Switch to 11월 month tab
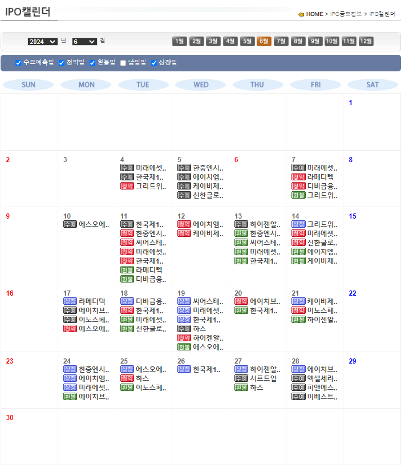405x468 pixels. [x=349, y=41]
